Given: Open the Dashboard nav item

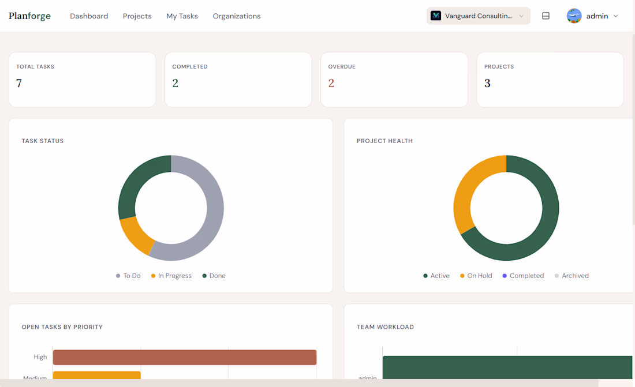Looking at the screenshot, I should [x=89, y=16].
